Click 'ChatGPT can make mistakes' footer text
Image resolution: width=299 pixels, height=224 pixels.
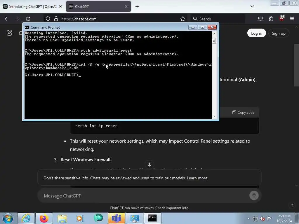click(x=149, y=208)
